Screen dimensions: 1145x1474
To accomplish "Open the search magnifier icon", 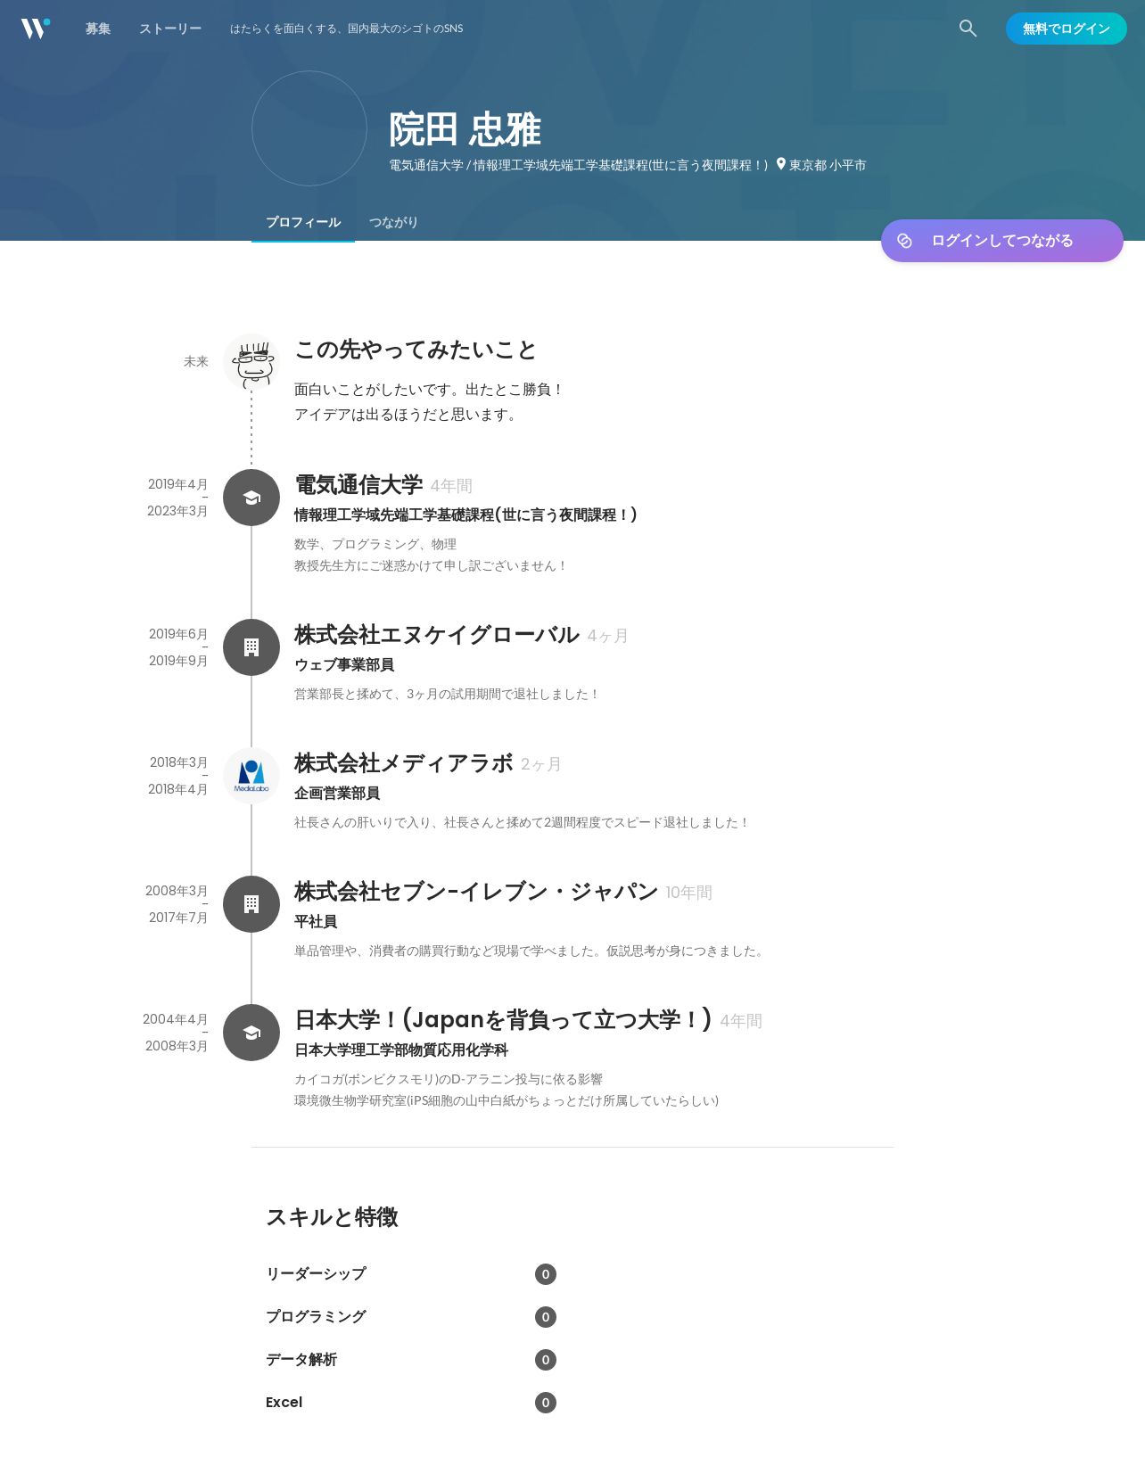I will click(x=968, y=29).
